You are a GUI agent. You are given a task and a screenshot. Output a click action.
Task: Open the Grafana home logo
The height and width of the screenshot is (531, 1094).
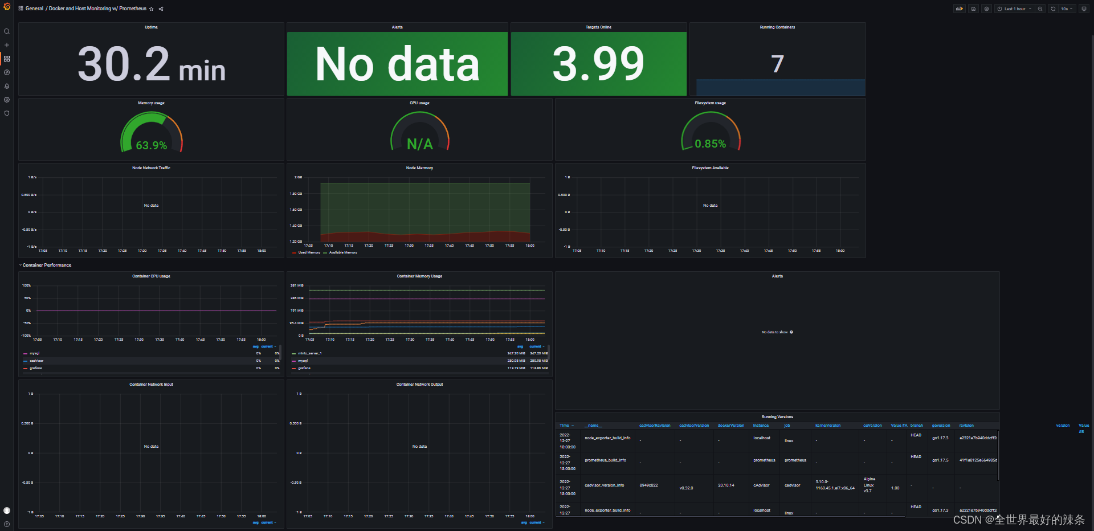(x=7, y=7)
